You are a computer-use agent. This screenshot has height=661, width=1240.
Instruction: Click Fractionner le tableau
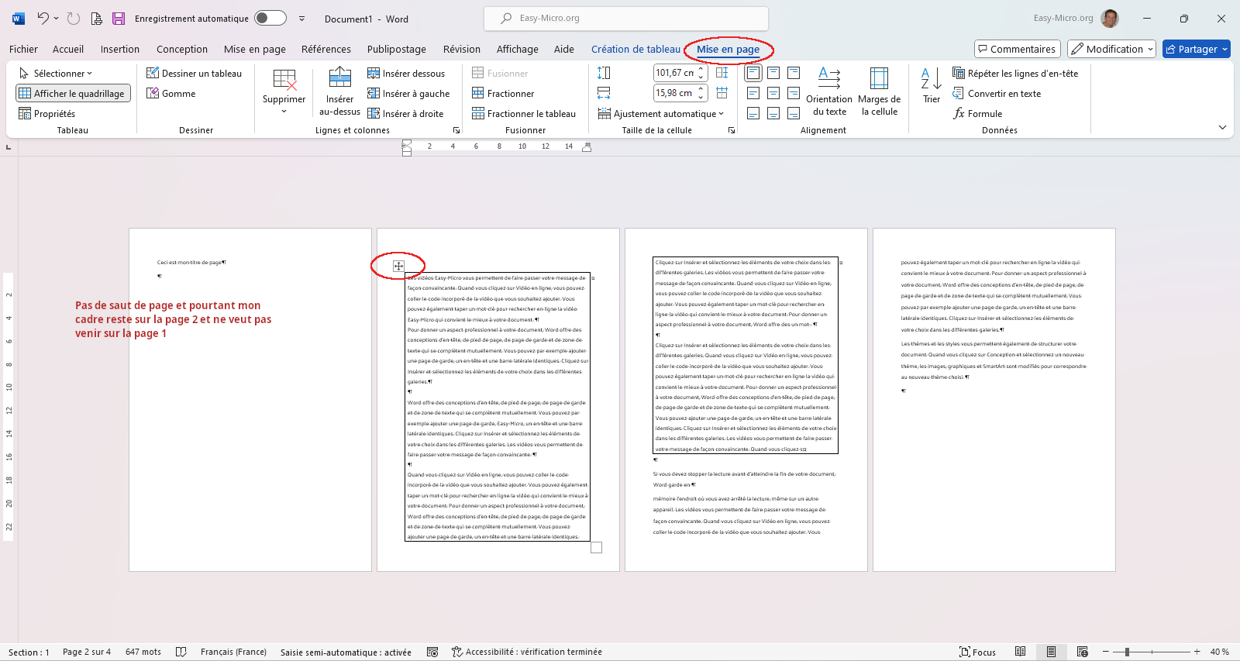[524, 113]
